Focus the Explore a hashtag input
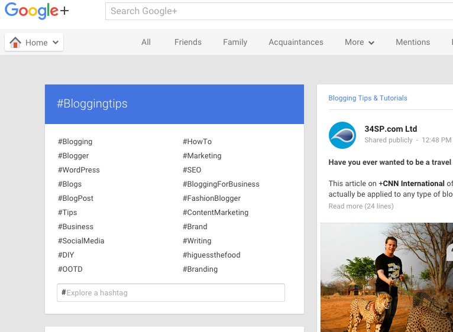 [172, 293]
